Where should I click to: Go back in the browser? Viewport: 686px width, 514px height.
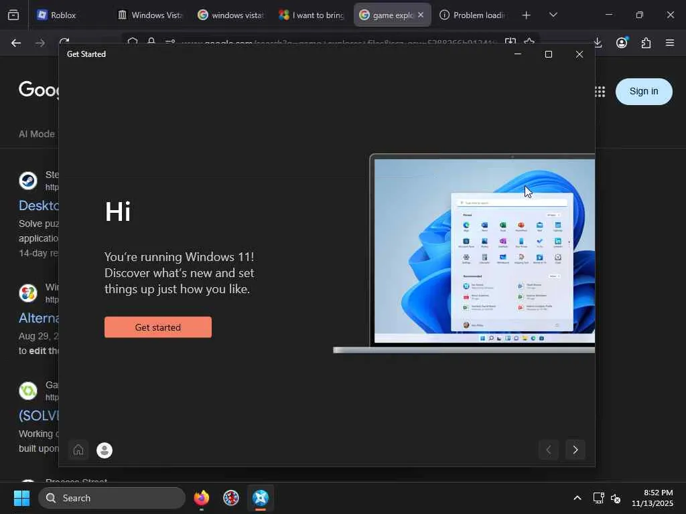(x=16, y=43)
